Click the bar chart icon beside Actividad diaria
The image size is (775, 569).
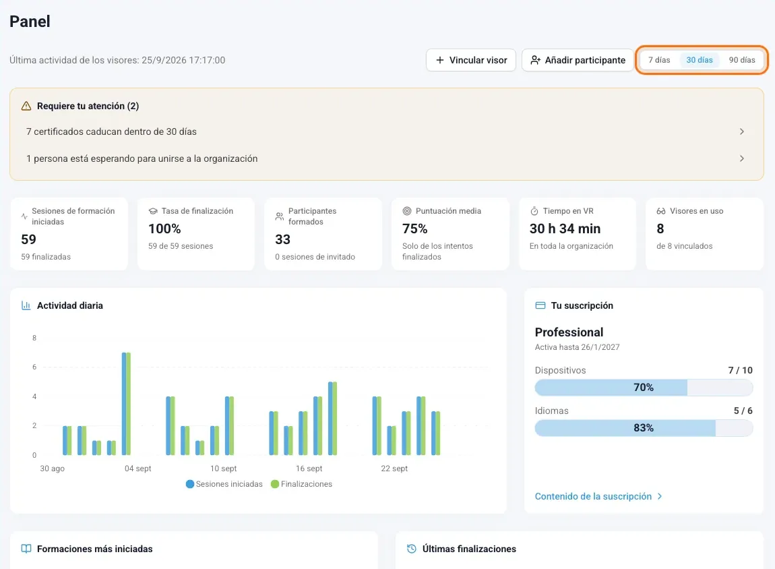(26, 305)
